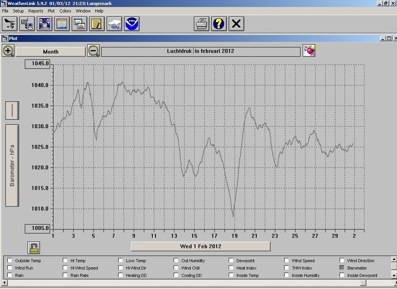Check the Wind Speed checkbox
The width and height of the screenshot is (397, 289).
click(x=287, y=261)
